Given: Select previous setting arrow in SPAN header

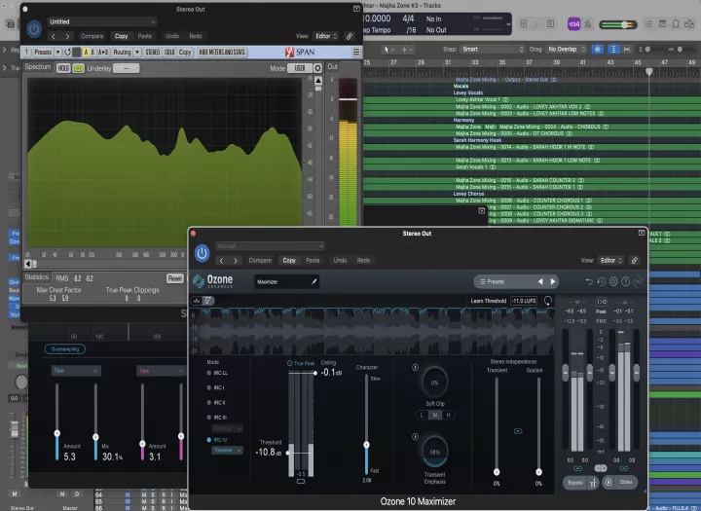Looking at the screenshot, I should tap(54, 36).
